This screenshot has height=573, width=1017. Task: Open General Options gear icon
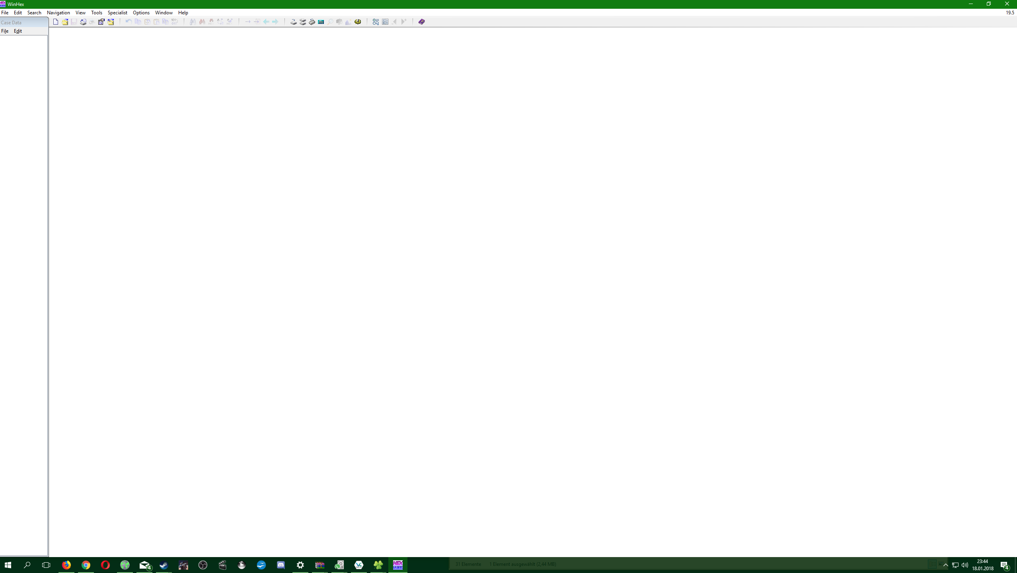coord(358,22)
